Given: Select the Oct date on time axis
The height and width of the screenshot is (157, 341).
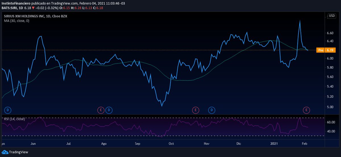Looking at the screenshot, I should (x=171, y=144).
